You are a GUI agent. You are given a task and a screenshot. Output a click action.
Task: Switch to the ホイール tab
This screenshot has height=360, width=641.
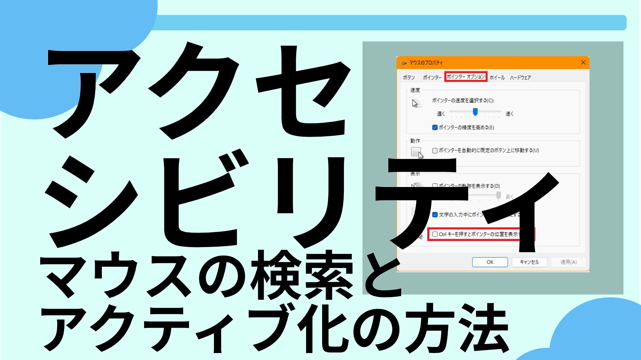[497, 77]
